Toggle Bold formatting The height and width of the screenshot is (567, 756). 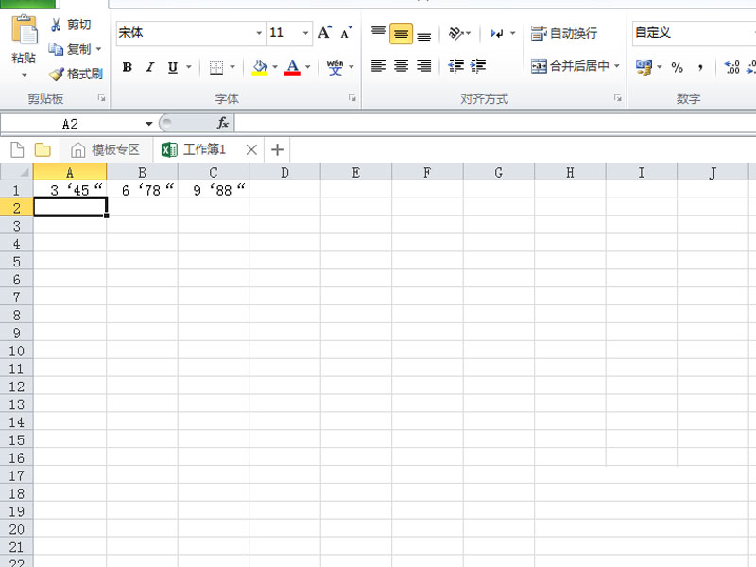click(x=126, y=67)
